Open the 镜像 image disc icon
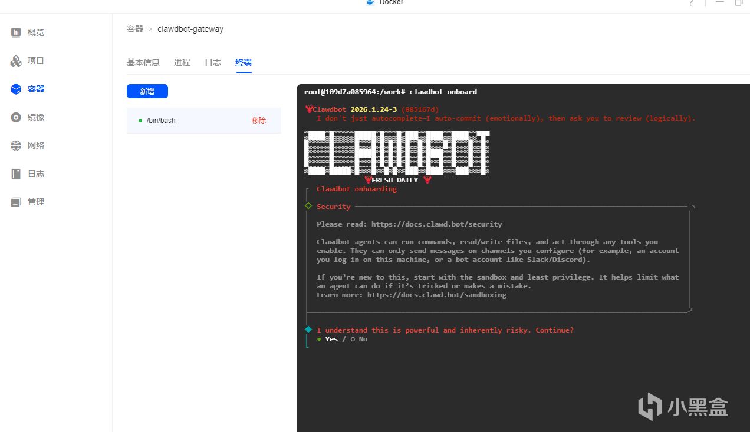Image resolution: width=750 pixels, height=432 pixels. pyautogui.click(x=16, y=117)
